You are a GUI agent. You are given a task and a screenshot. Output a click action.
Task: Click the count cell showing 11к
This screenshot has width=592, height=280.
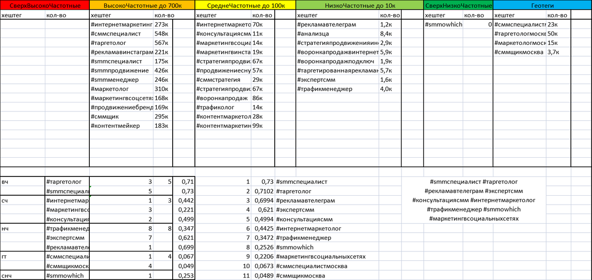[x=263, y=34]
